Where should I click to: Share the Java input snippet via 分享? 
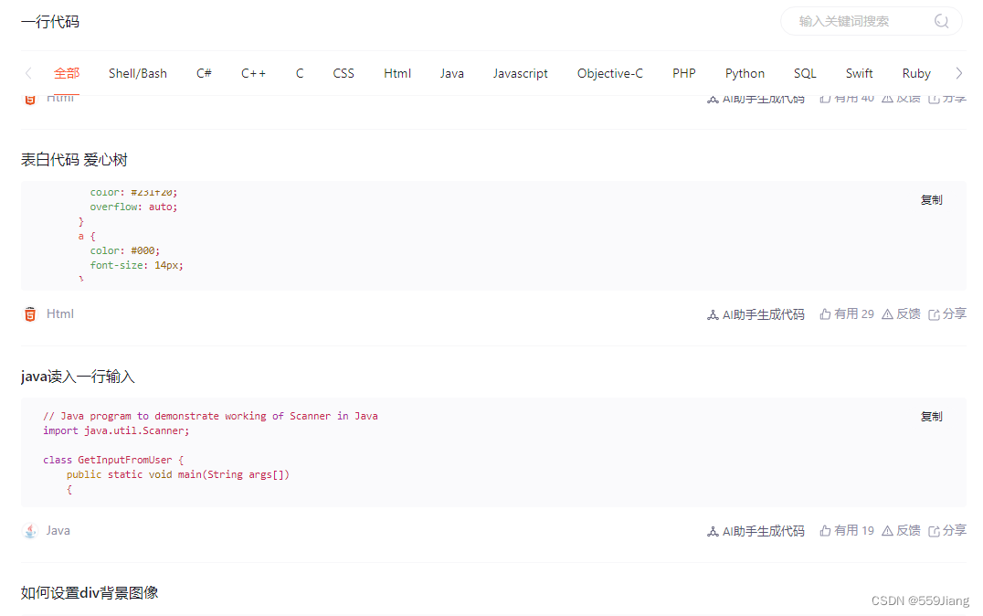point(947,531)
